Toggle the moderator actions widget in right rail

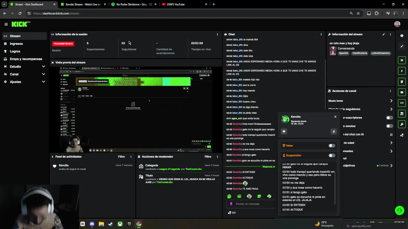pyautogui.click(x=402, y=114)
